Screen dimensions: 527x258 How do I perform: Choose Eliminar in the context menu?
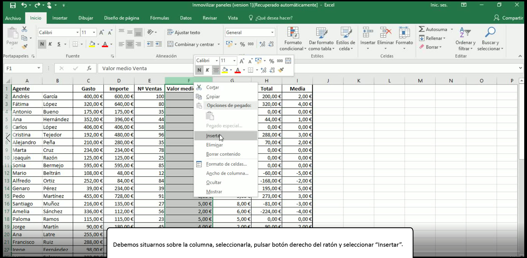pyautogui.click(x=226, y=145)
